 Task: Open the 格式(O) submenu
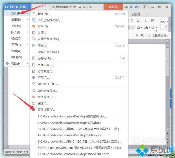16,38
